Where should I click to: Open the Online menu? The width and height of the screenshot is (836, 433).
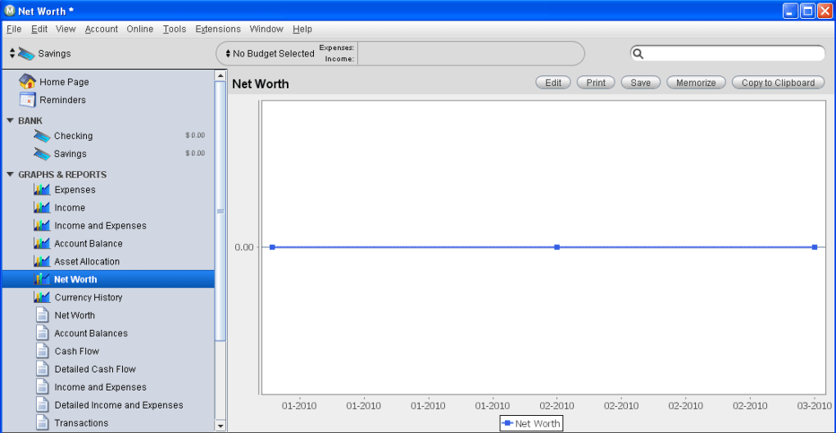(139, 29)
